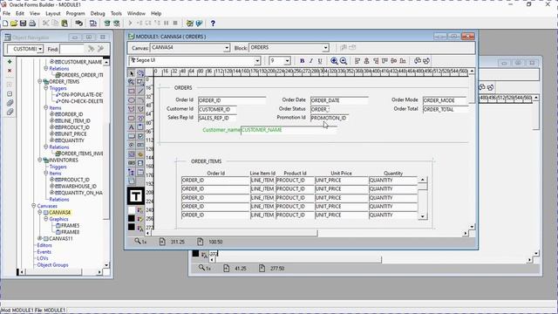Screen dimensions: 558x314
Task: Open the Program menu
Action: 76,14
